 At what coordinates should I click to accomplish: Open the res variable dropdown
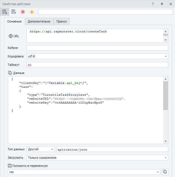click(157, 172)
